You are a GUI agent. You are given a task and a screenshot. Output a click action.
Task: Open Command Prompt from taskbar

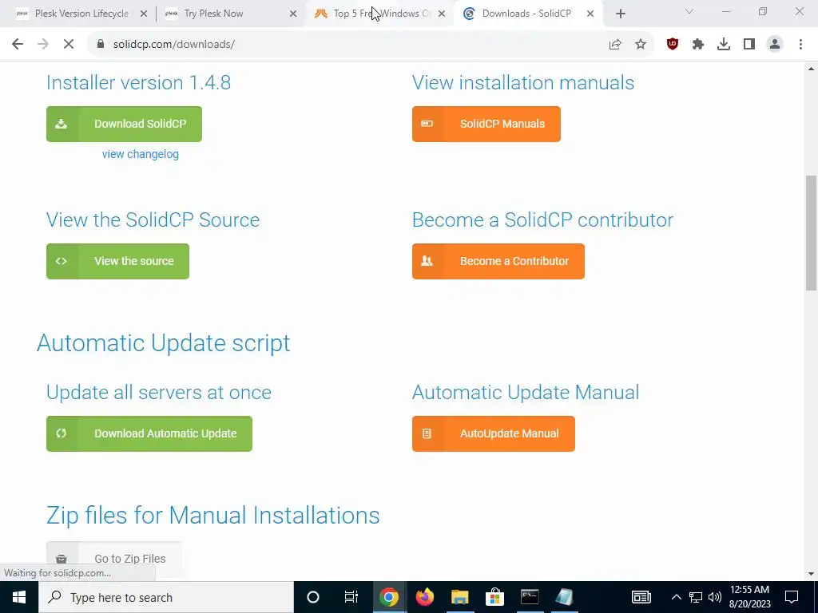(530, 597)
